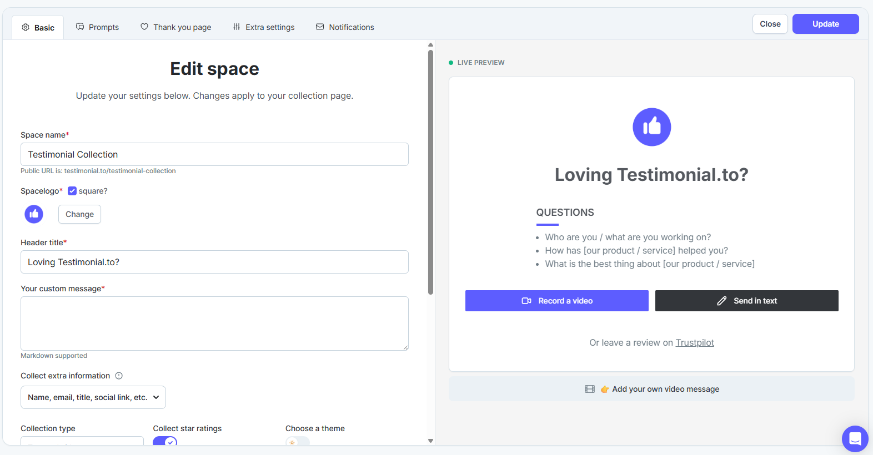873x455 pixels.
Task: Click the envelope icon for Notifications
Action: click(320, 27)
